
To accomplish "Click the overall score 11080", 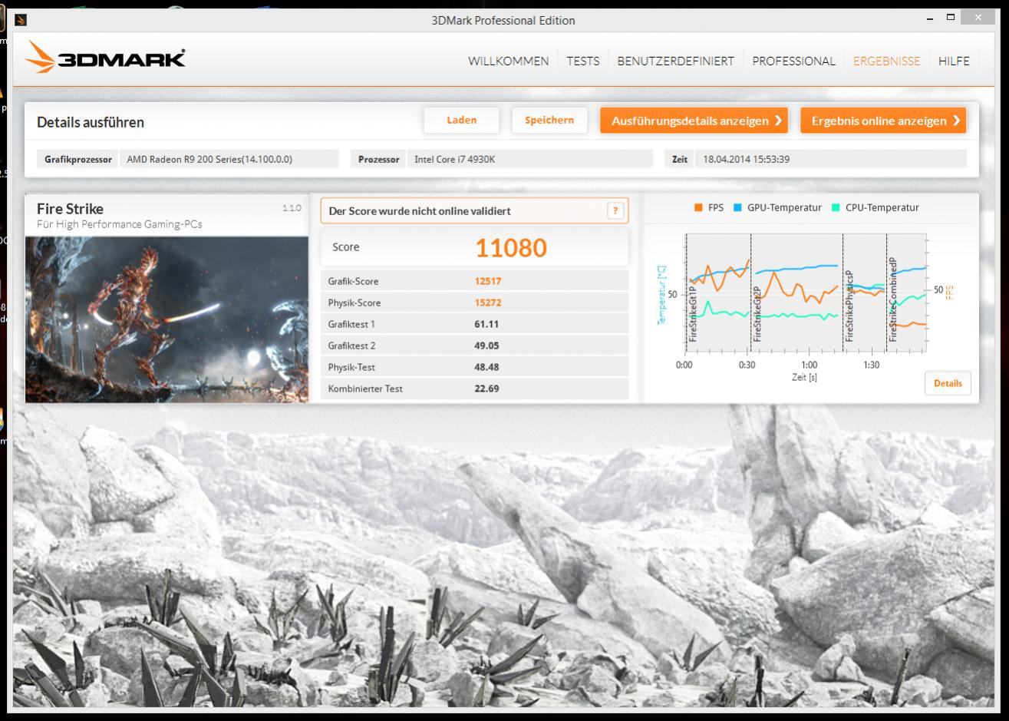I will pos(511,248).
